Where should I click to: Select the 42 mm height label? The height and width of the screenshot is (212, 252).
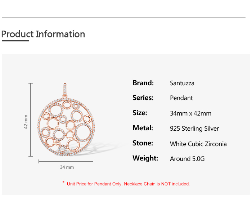[x=26, y=122]
